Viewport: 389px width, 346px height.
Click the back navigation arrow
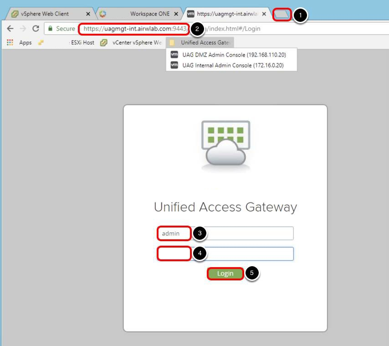(x=9, y=28)
